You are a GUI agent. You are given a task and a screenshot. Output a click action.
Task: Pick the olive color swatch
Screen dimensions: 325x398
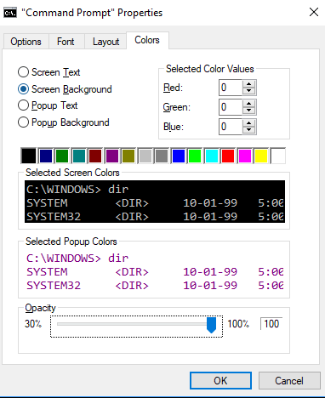coord(128,156)
